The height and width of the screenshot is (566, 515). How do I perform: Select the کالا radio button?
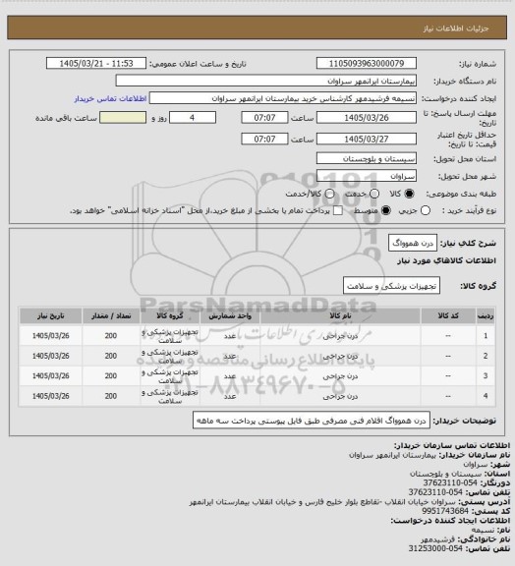(x=409, y=194)
